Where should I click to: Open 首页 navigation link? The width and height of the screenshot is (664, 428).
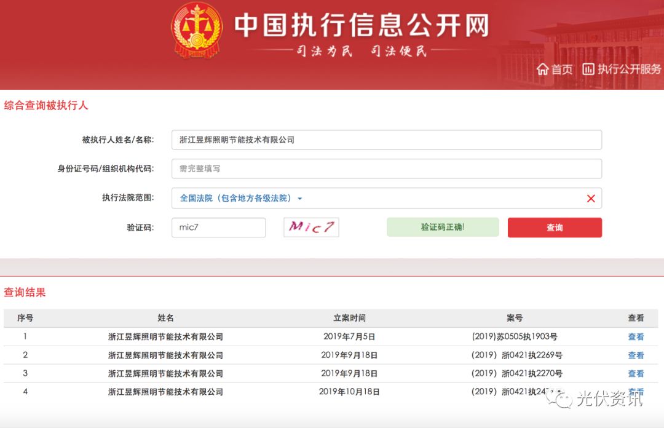point(555,69)
